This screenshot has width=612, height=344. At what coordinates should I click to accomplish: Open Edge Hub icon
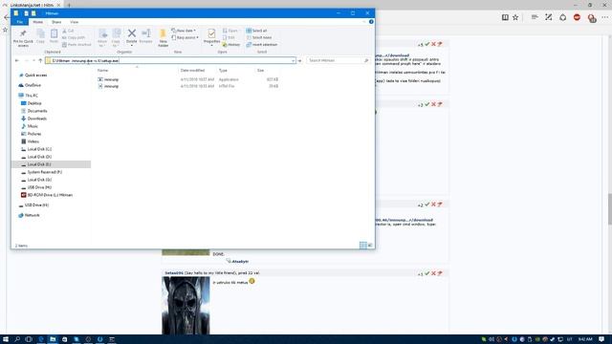point(535,17)
